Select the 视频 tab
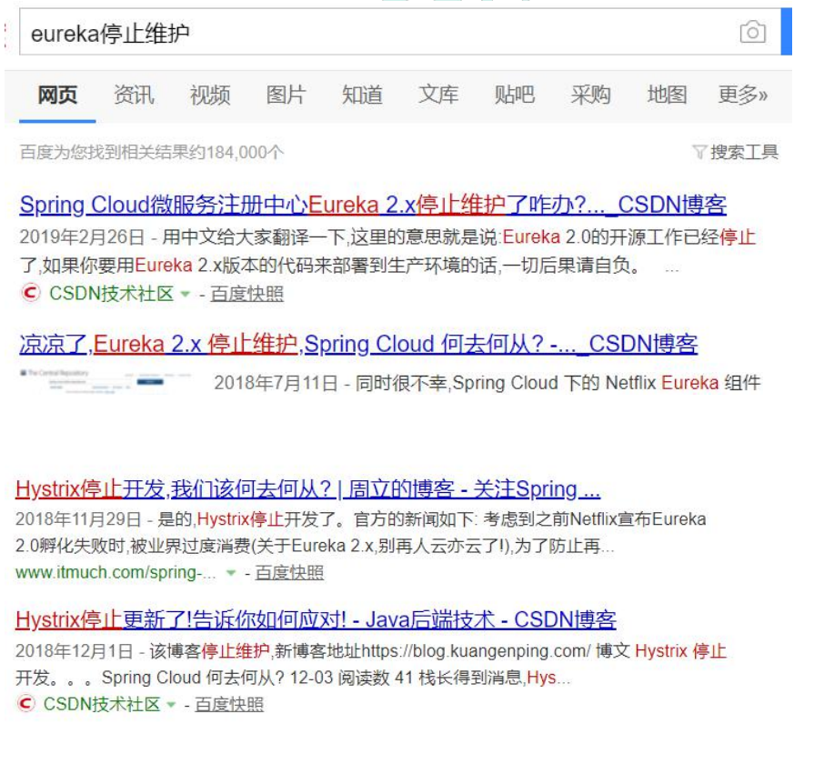Screen dimensions: 814x764 pos(211,94)
